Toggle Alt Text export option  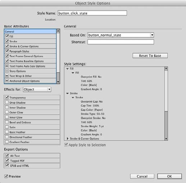[7, 156]
